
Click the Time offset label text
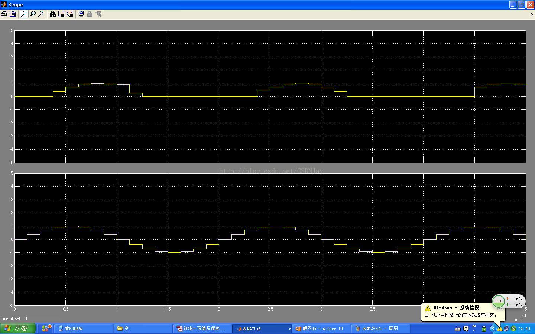pos(10,318)
